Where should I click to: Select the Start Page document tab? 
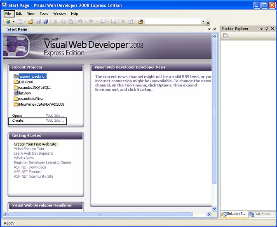[x=17, y=29]
